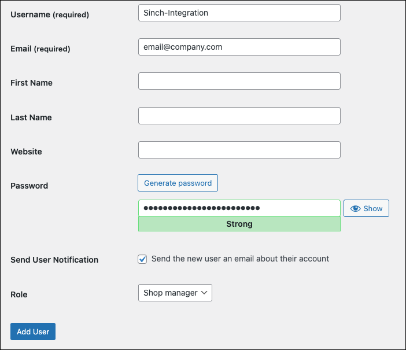Click into the Last Name field
The height and width of the screenshot is (350, 406).
[239, 116]
